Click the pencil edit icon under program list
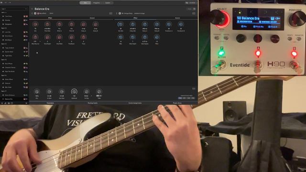This screenshot has height=172, width=306. 5,103
